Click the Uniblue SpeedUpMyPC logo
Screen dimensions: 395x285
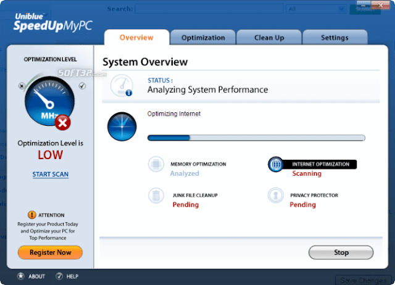pos(53,23)
